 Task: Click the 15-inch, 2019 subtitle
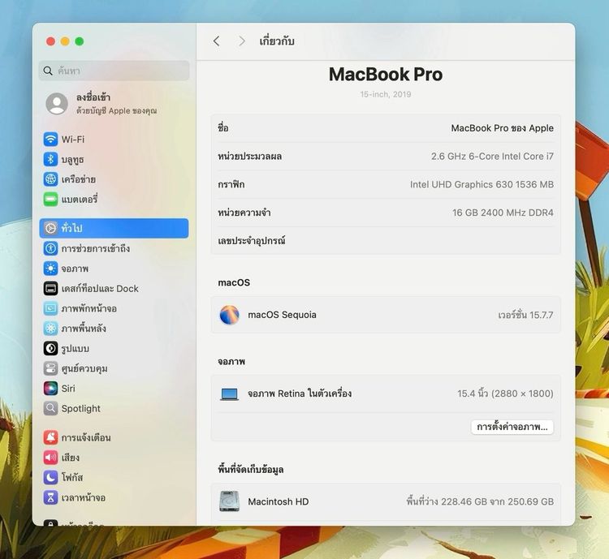(x=385, y=94)
